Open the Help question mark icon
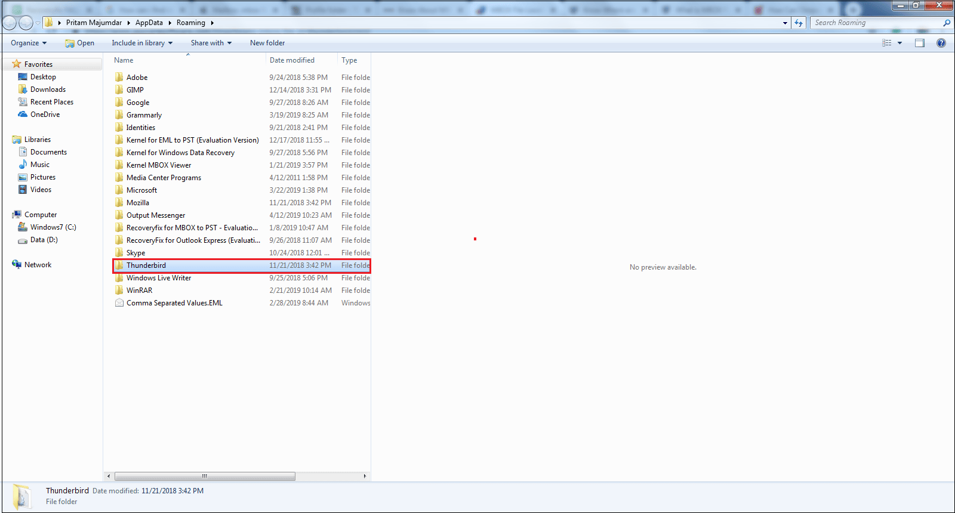Viewport: 955px width, 513px height. coord(941,43)
